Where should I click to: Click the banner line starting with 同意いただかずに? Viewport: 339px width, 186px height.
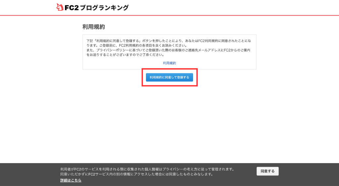point(137,174)
